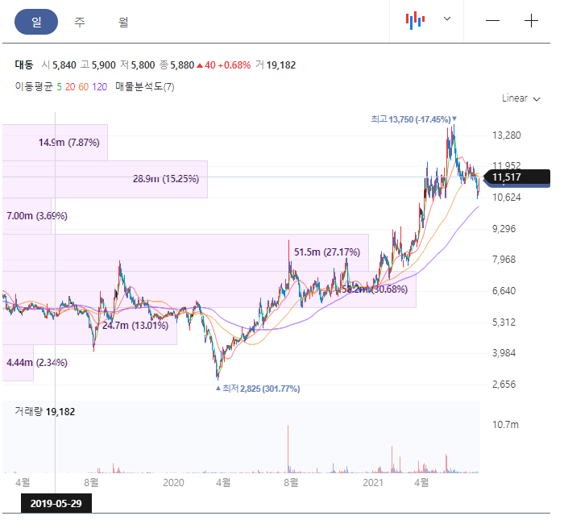Expand the chart type dropdown chevron
The height and width of the screenshot is (520, 564).
coord(446,19)
